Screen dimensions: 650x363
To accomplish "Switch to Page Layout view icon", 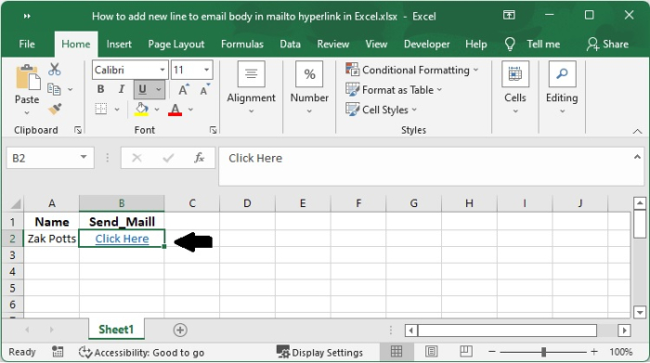I will 432,352.
